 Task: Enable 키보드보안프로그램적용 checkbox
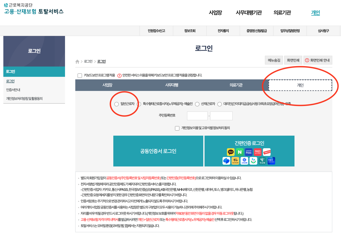tap(80, 76)
